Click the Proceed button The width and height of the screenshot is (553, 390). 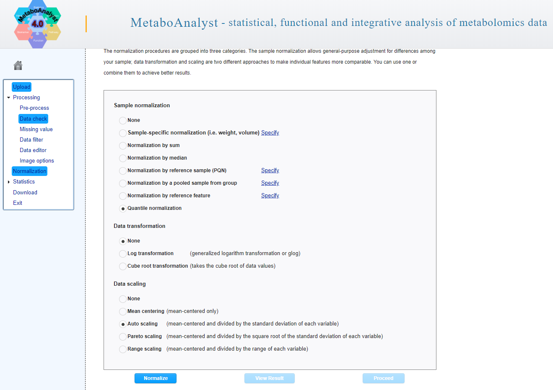384,378
